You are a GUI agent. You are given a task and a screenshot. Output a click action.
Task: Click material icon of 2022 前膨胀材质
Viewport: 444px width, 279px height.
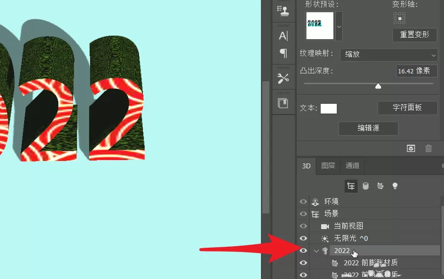[335, 263]
